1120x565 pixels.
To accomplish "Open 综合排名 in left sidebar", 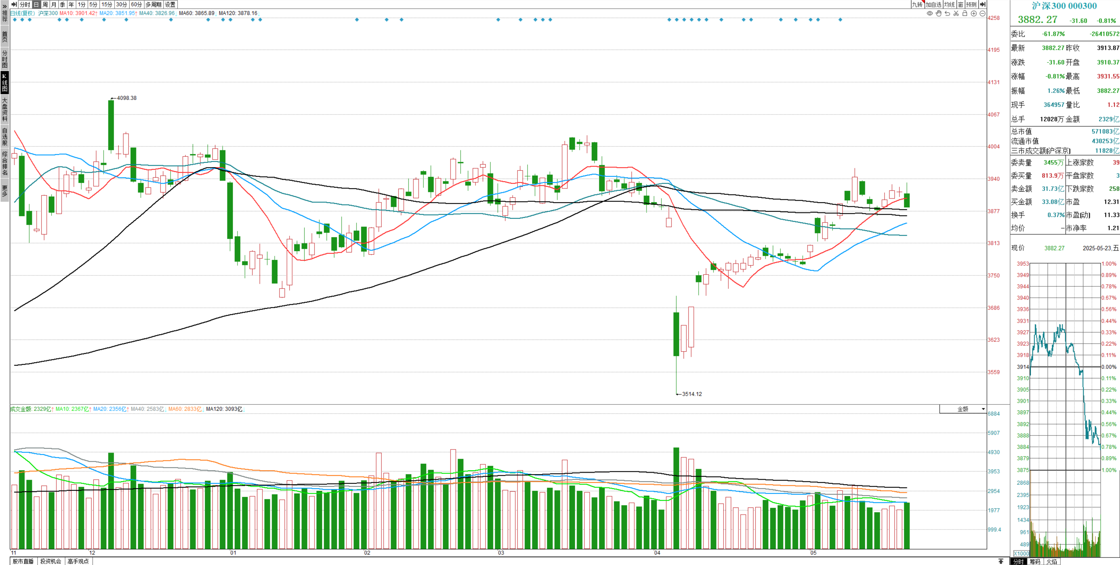I will coord(4,164).
